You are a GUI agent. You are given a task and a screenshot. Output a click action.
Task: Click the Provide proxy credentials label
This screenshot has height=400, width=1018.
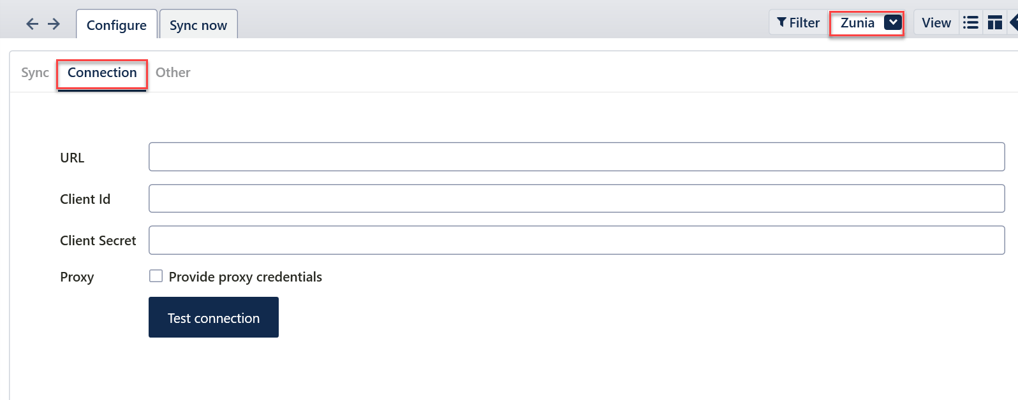[x=246, y=277]
